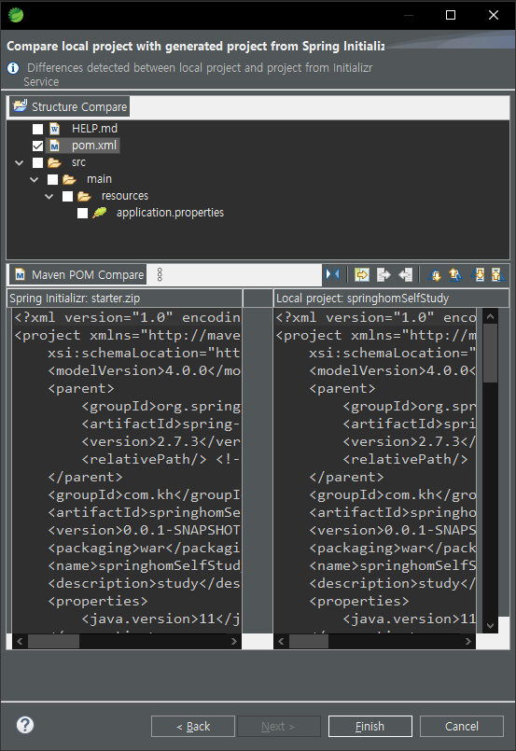The width and height of the screenshot is (516, 751).
Task: Click right pane vertical scrollbar thumb
Action: 490,353
